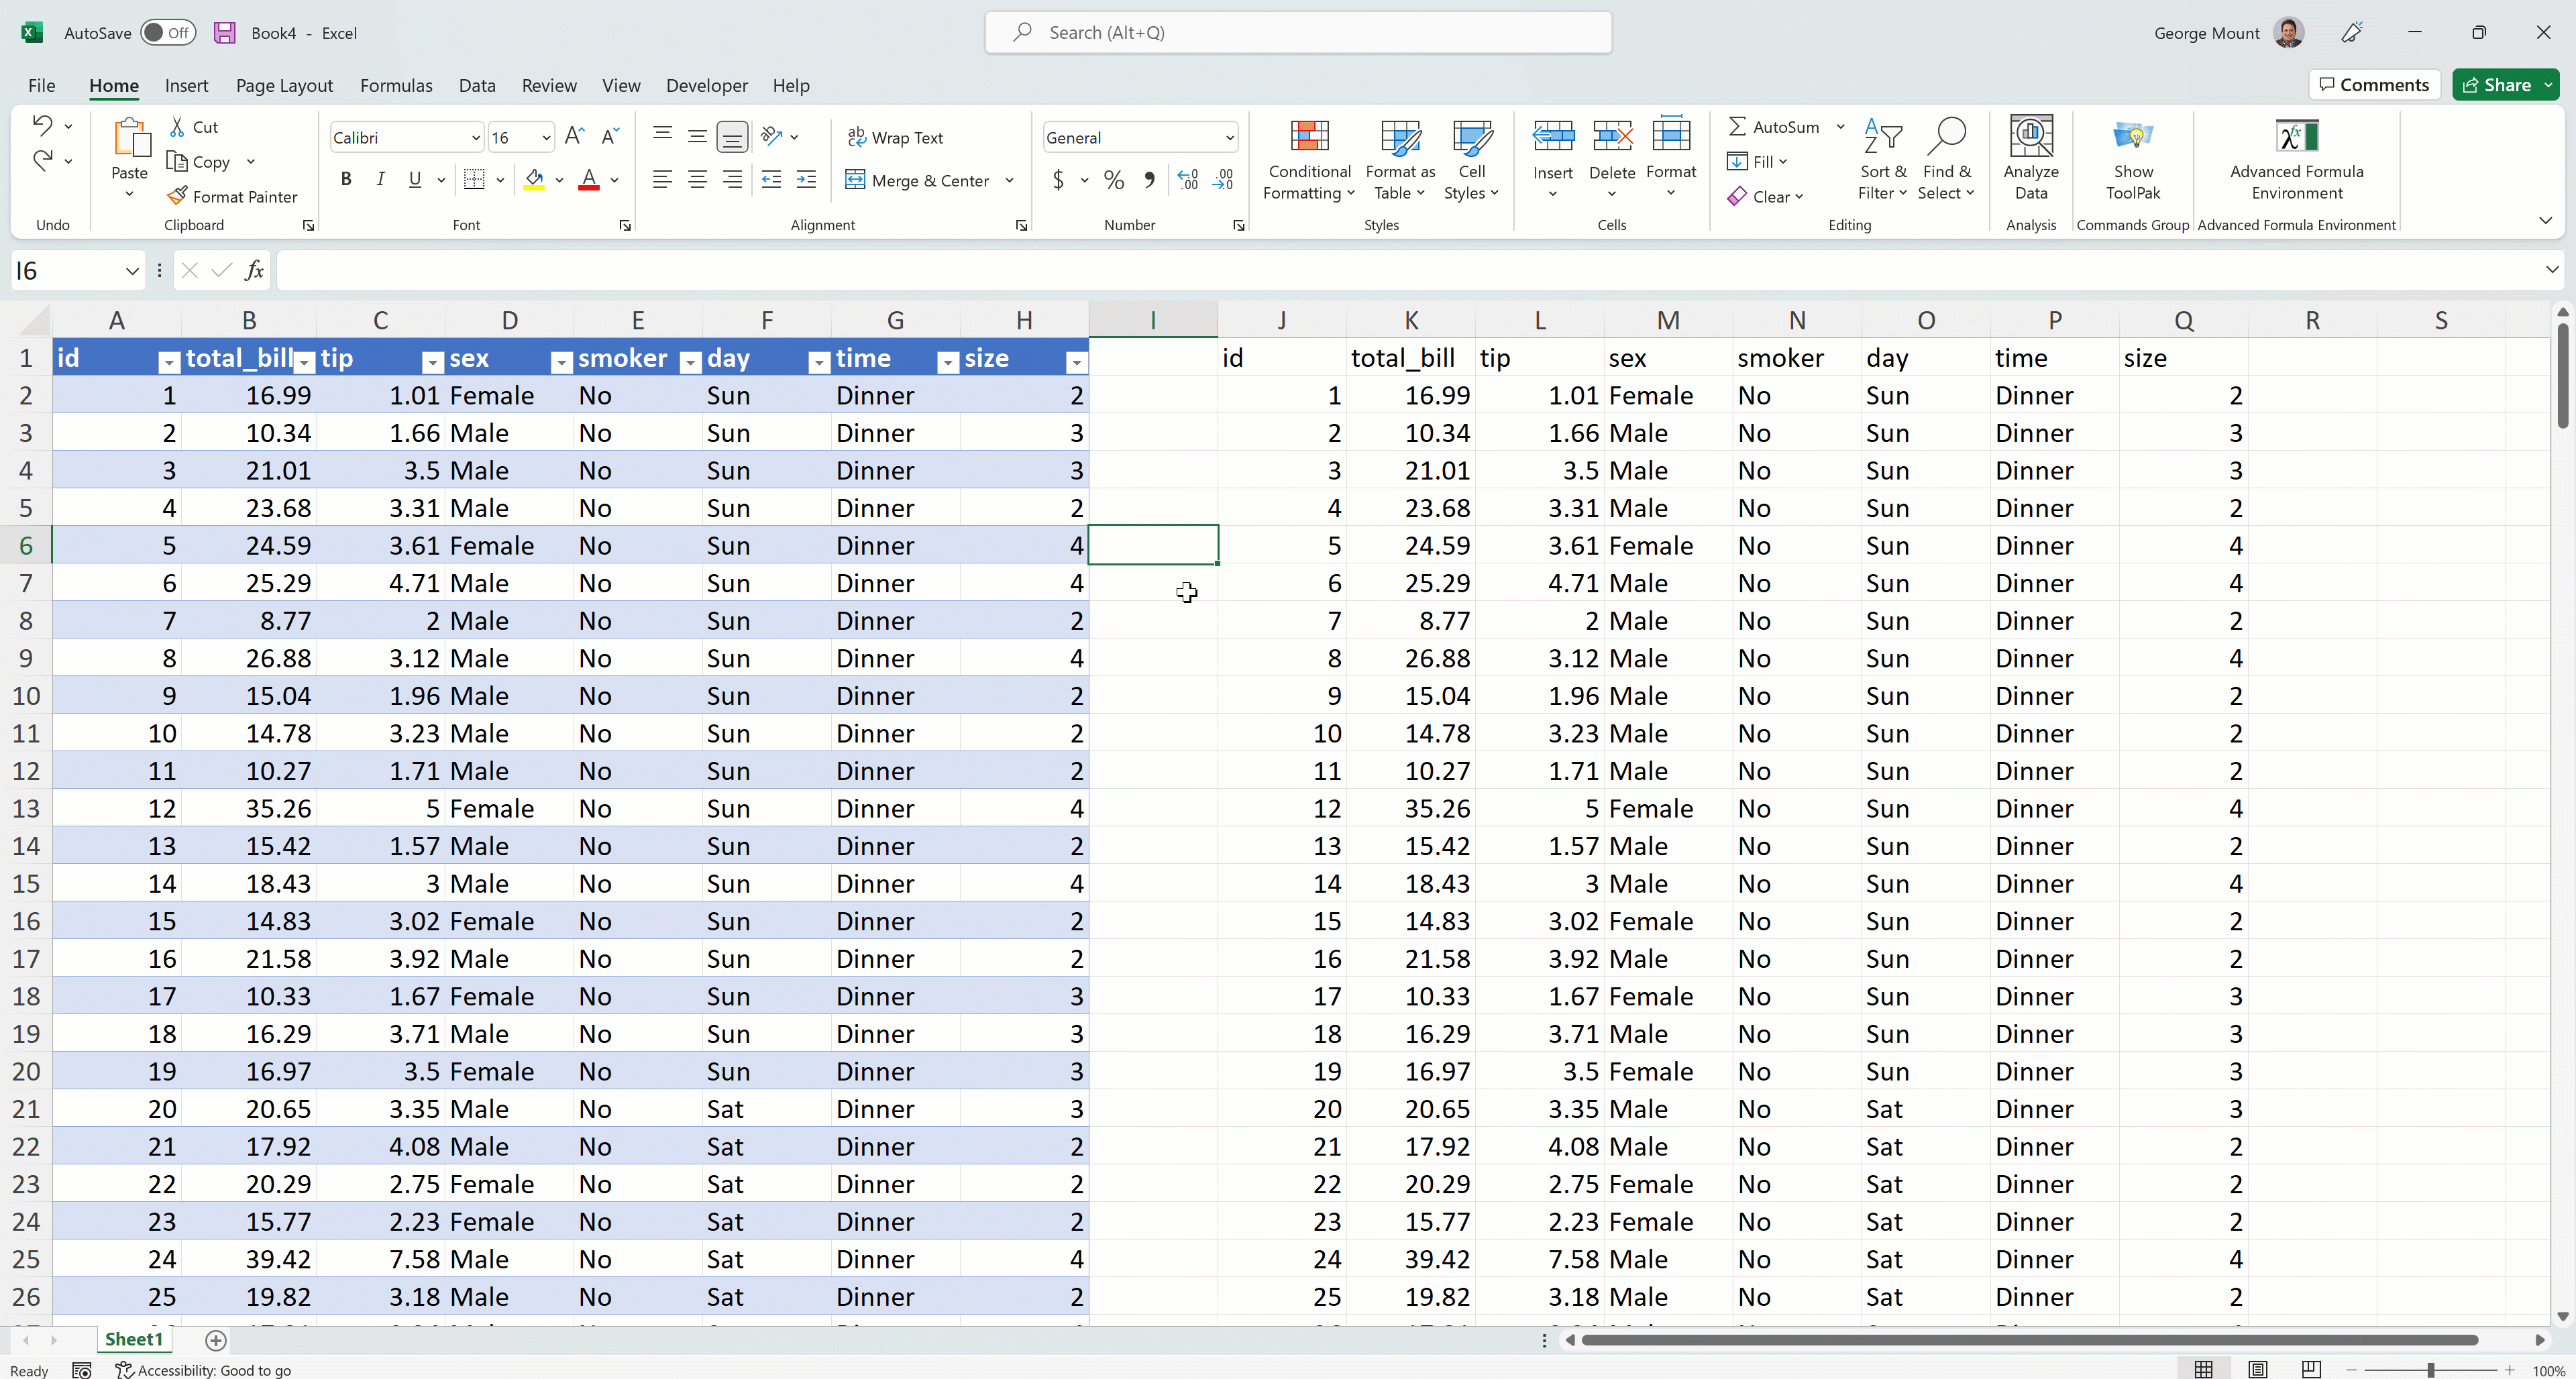This screenshot has width=2576, height=1379.
Task: Open the General number format dropdown
Action: point(1229,138)
